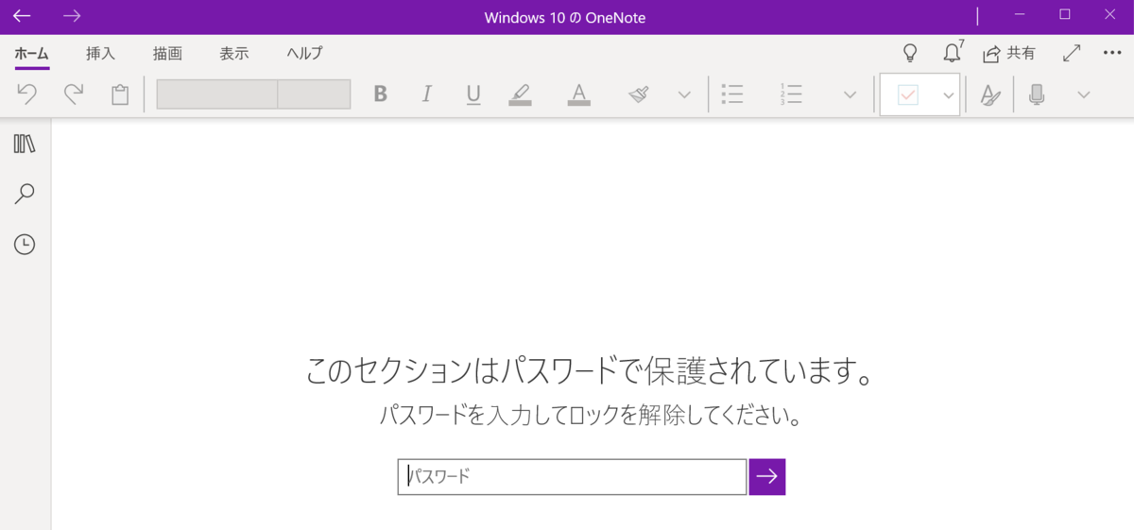Click the back arrow in title bar
Screen dimensions: 1134x530
tap(22, 16)
